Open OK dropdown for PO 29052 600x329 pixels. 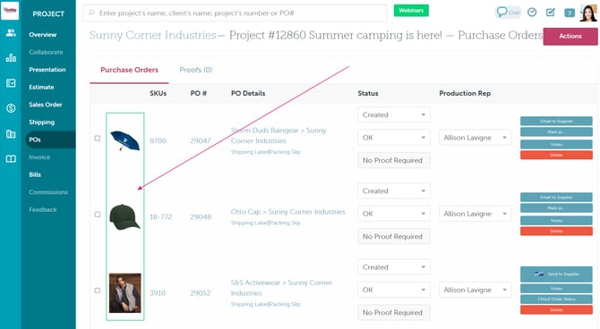click(394, 290)
